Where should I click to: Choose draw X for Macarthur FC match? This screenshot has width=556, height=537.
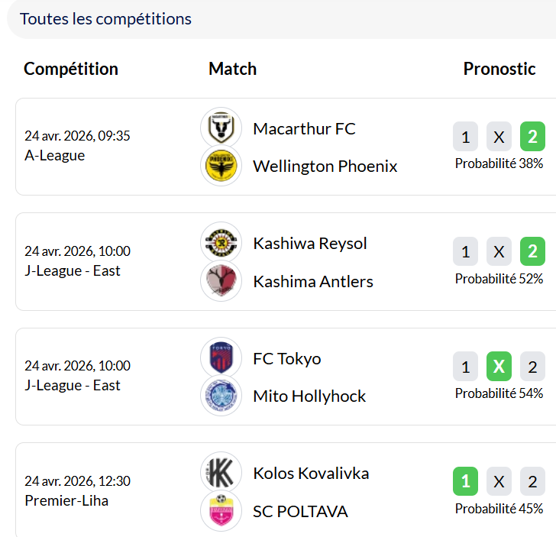click(499, 137)
